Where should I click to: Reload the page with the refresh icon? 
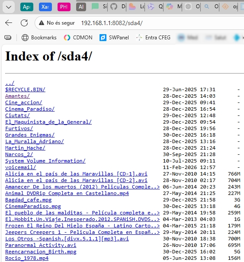click(24, 23)
